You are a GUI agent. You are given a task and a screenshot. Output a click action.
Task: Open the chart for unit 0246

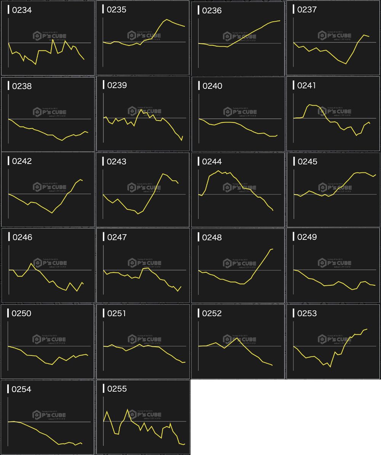pyautogui.click(x=48, y=265)
